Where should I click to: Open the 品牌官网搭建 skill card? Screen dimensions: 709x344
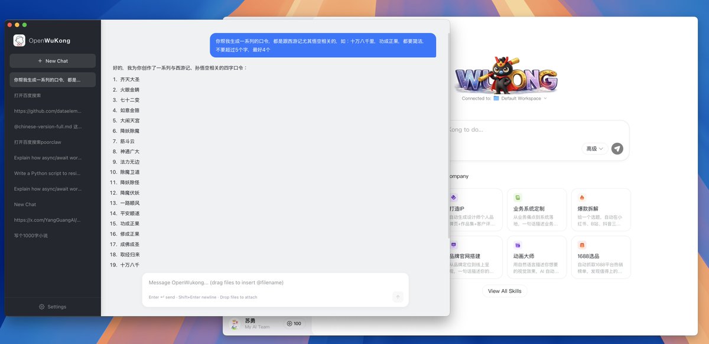tap(476, 257)
